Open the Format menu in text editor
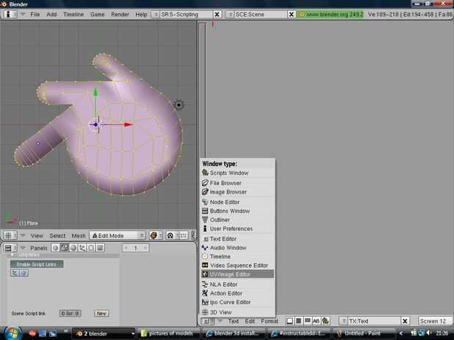The width and height of the screenshot is (454, 340). [x=269, y=321]
